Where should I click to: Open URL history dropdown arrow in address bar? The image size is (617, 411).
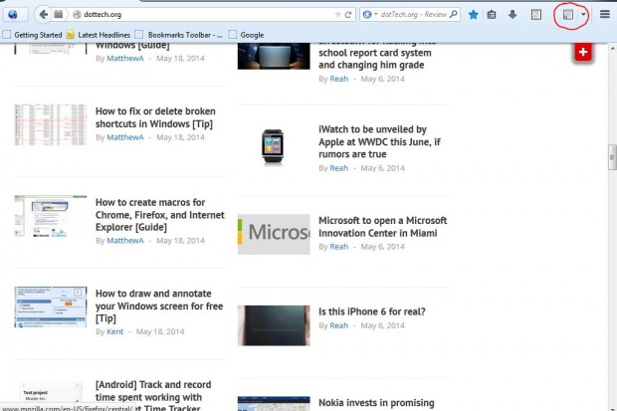(x=337, y=15)
